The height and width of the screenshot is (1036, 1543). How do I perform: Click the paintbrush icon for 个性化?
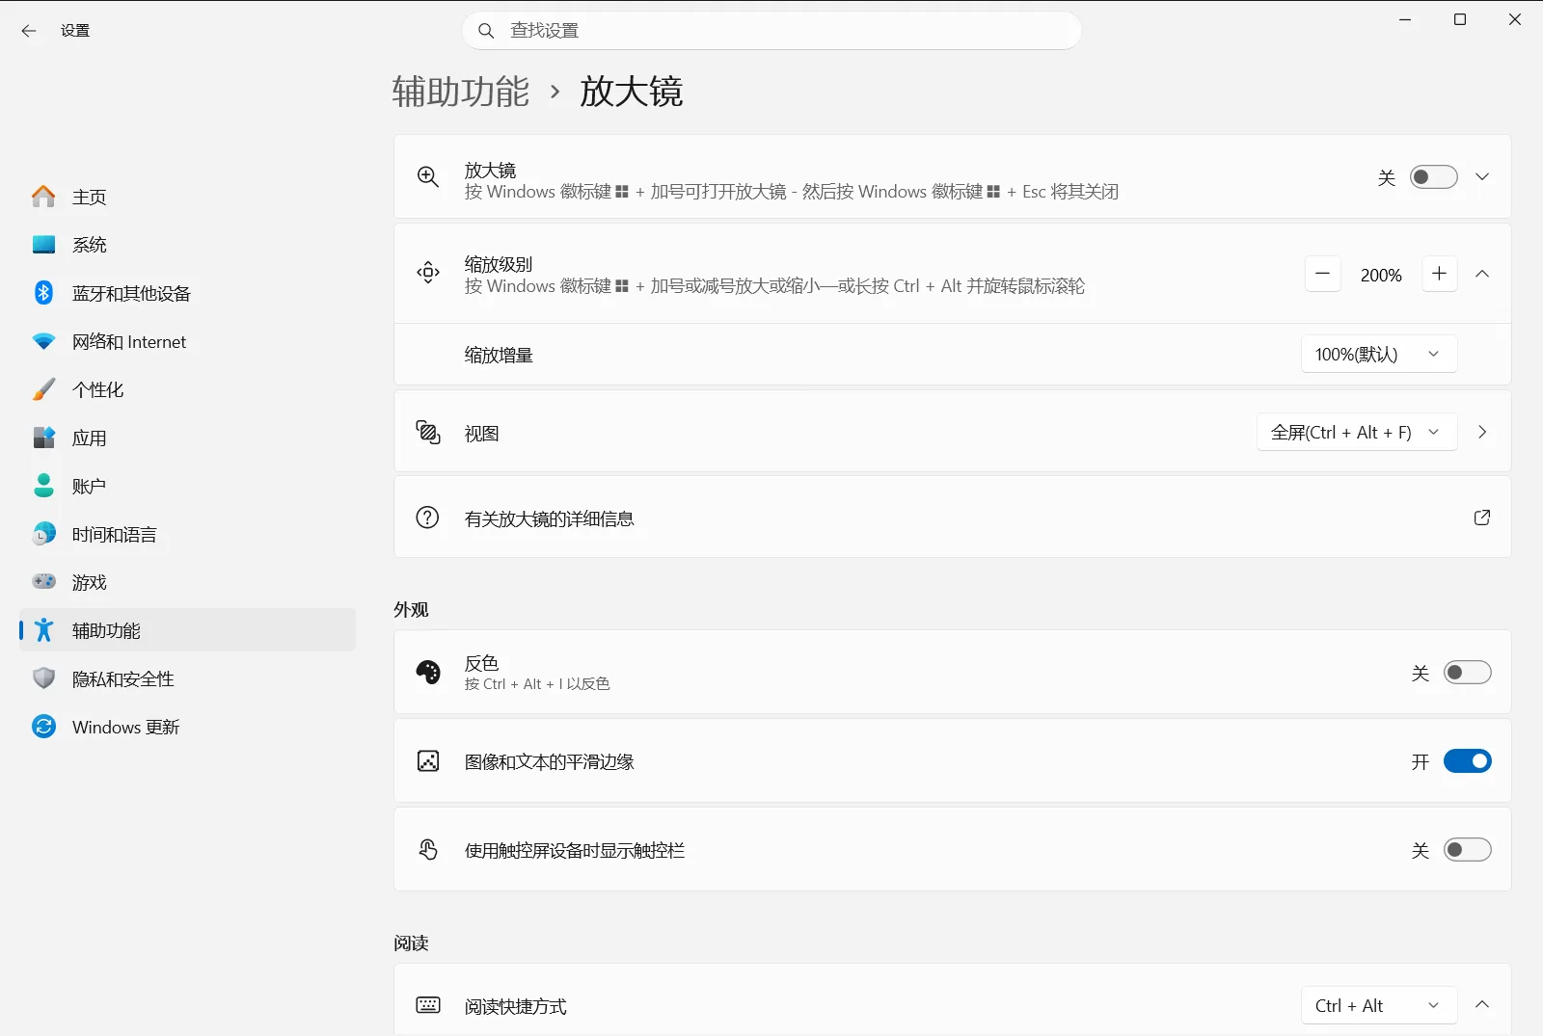click(x=43, y=389)
